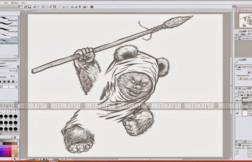The image size is (252, 162).
Task: Click the stroke preview magnifier icon in Tool Property
Action: click(x=18, y=66)
